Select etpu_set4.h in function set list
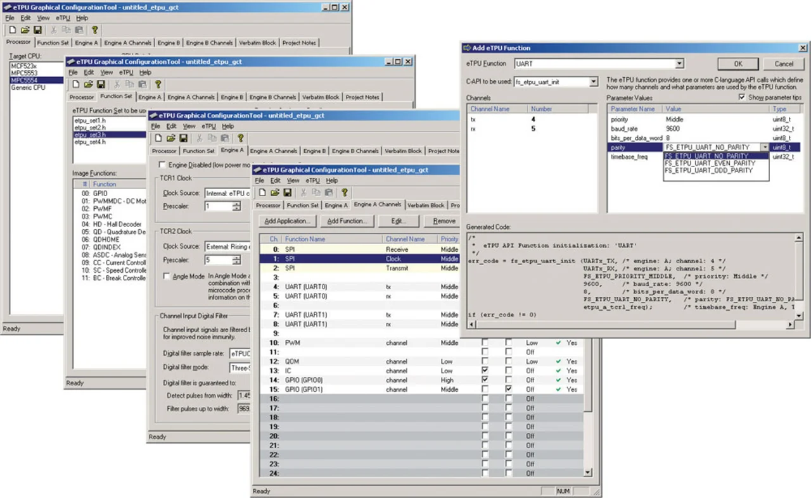The image size is (811, 498). (x=89, y=142)
